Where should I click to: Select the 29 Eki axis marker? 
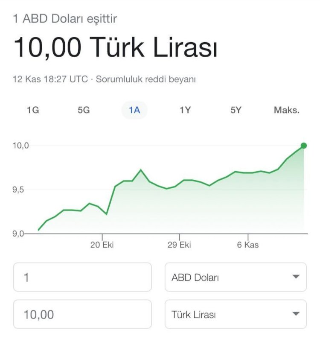(179, 245)
